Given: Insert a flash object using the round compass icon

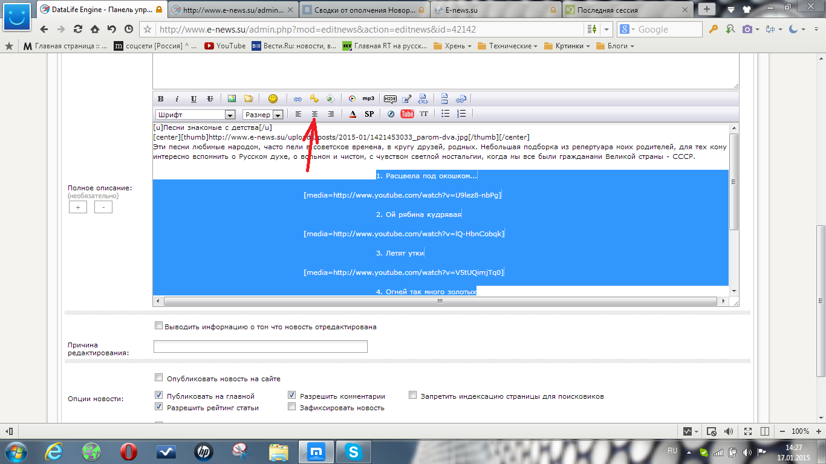Looking at the screenshot, I should tap(391, 114).
